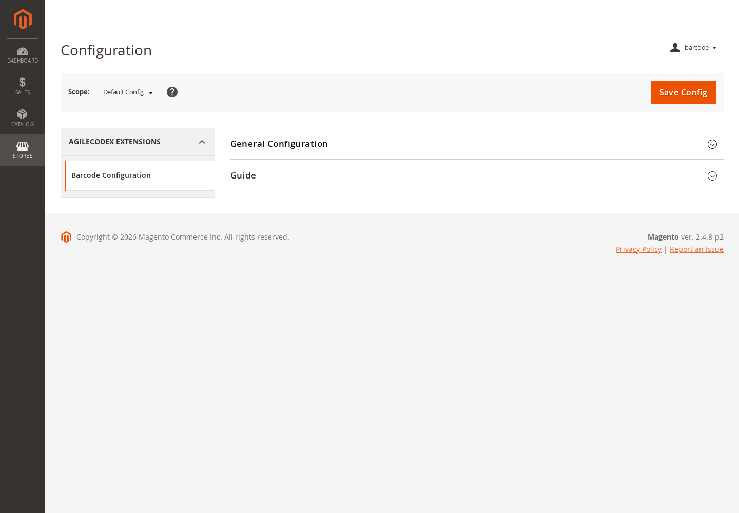Open the barcode account dropdown
739x513 pixels.
[x=693, y=48]
